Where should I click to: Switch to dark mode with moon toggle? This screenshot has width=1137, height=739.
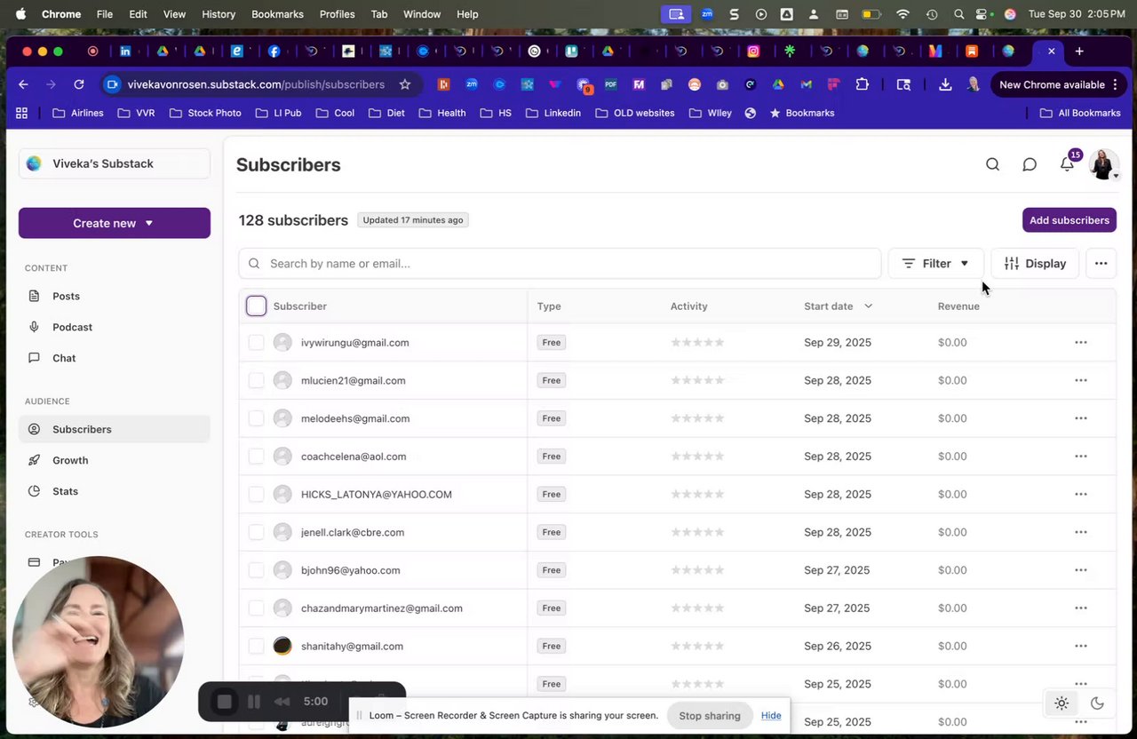[x=1097, y=703]
